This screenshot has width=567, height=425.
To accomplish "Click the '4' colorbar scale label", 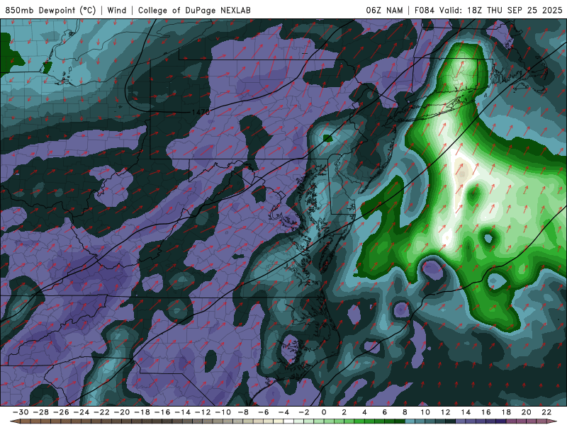I will tap(364, 412).
